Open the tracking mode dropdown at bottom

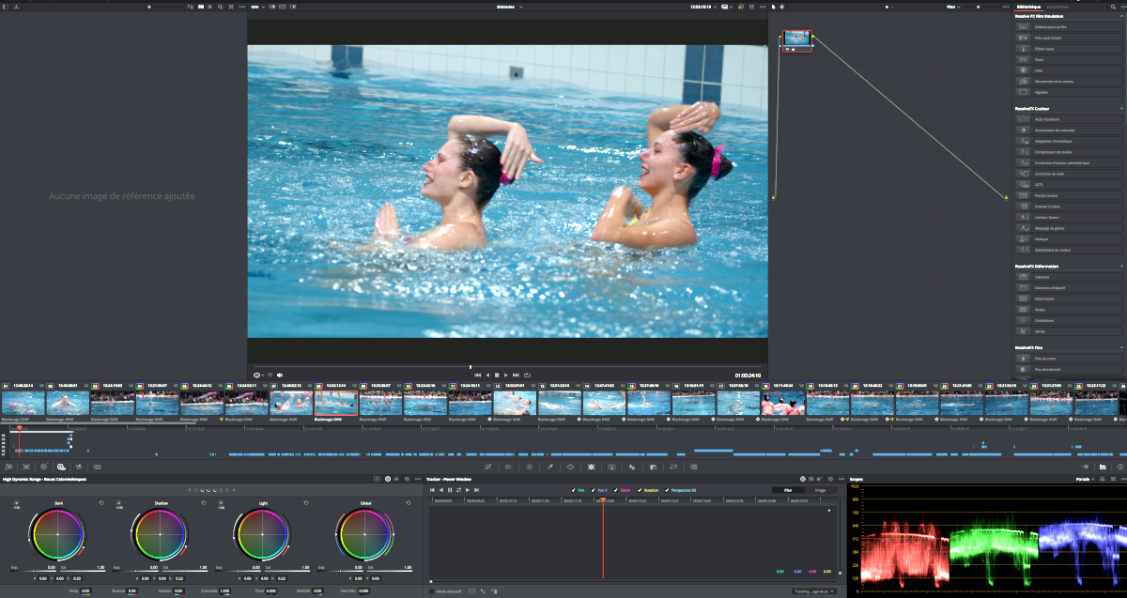[x=813, y=591]
